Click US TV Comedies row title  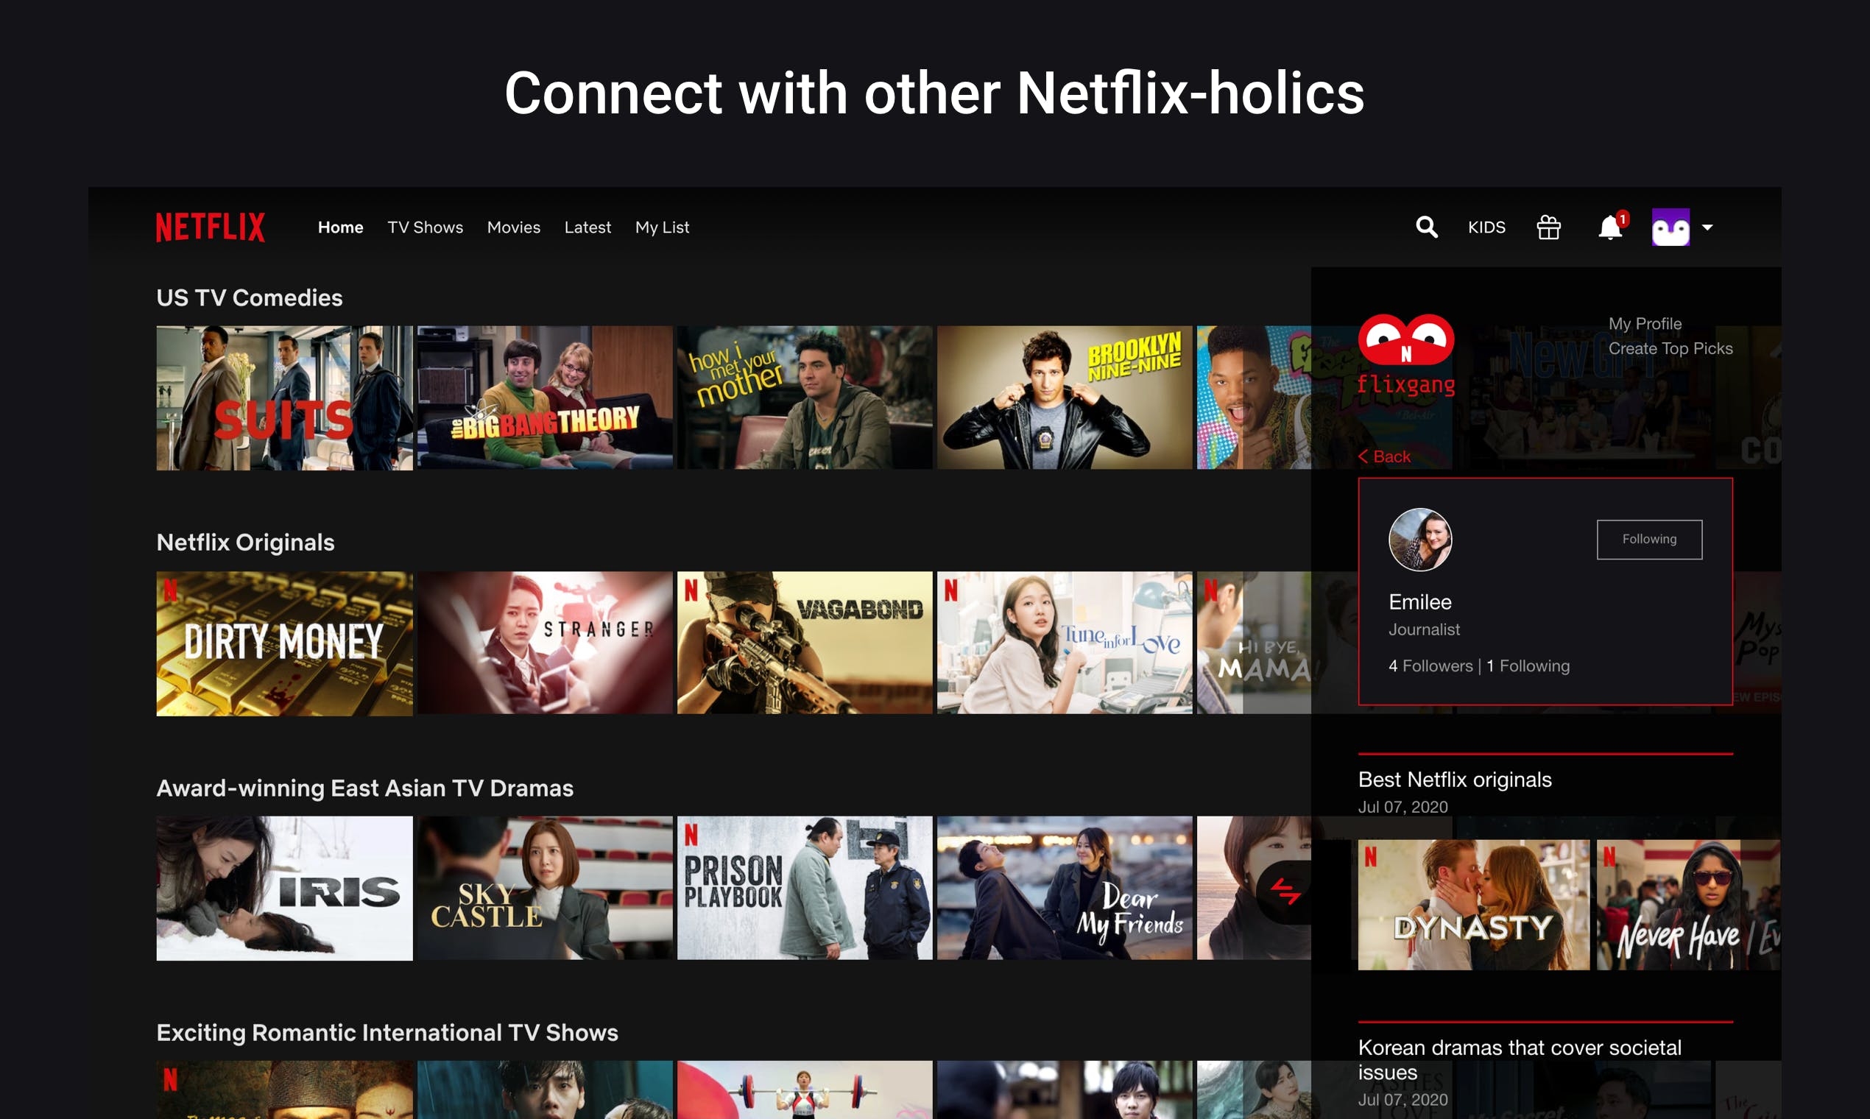[x=249, y=298]
